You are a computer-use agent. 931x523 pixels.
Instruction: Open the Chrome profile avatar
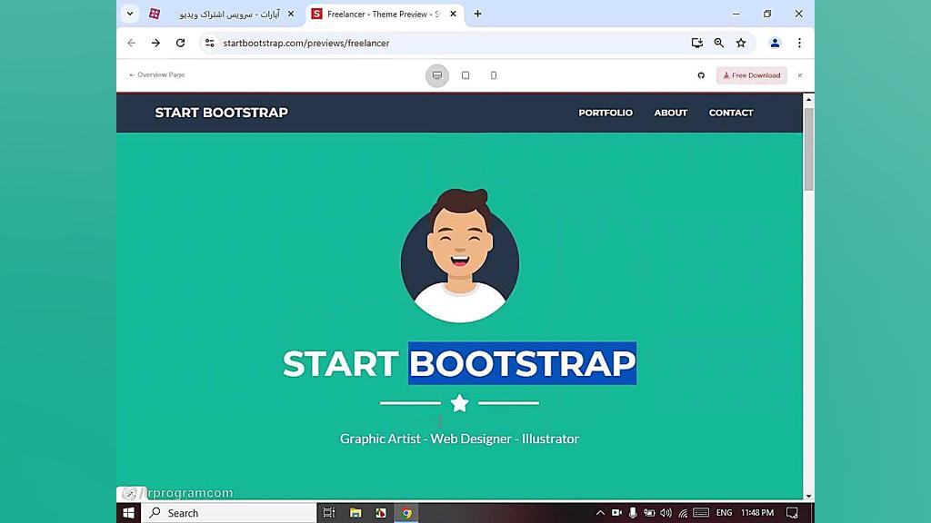click(x=775, y=43)
